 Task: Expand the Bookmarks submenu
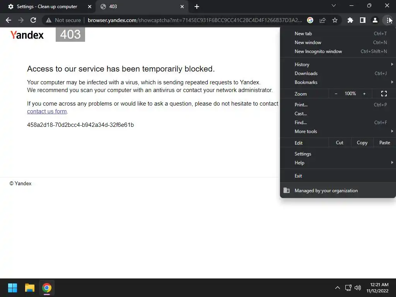[338, 82]
